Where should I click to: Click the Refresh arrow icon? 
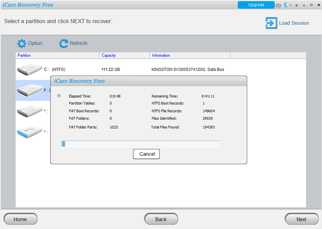pyautogui.click(x=63, y=43)
